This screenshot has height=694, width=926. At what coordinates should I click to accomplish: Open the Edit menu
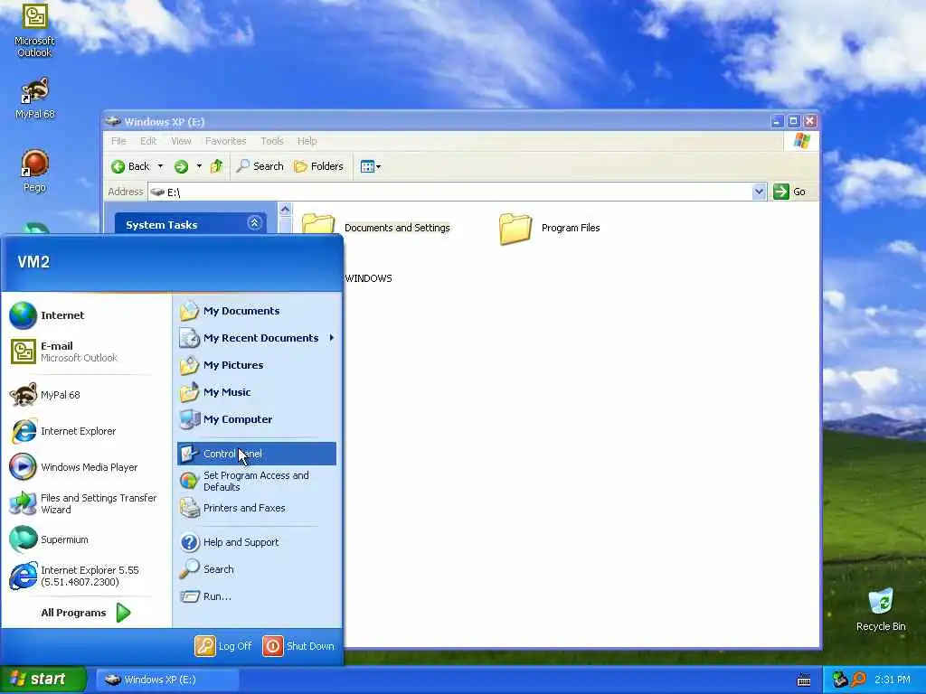[148, 141]
